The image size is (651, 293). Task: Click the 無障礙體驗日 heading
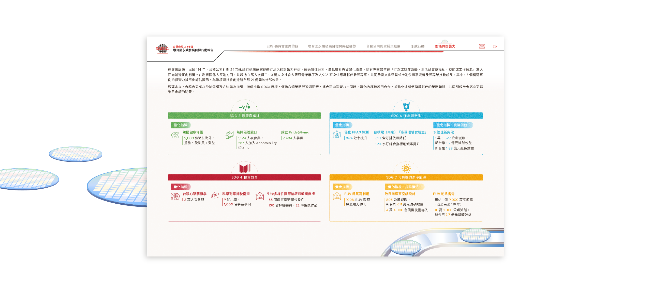pyautogui.click(x=247, y=132)
